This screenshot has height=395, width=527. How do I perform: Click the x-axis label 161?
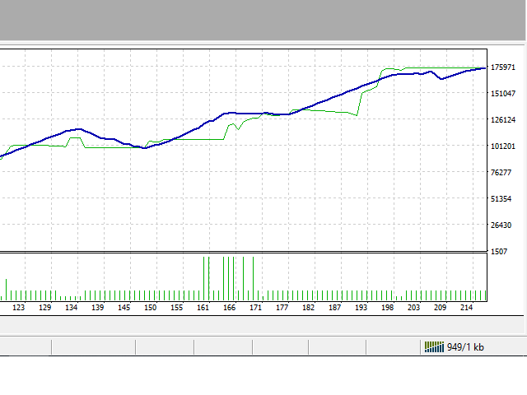pos(203,307)
